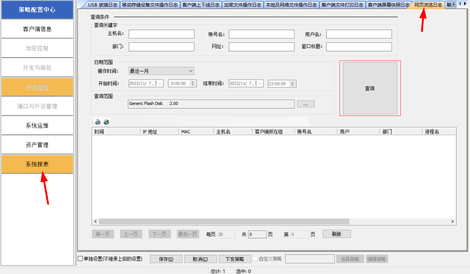Open the start date calendar dropdown
This screenshot has height=274, width=470.
(x=160, y=84)
